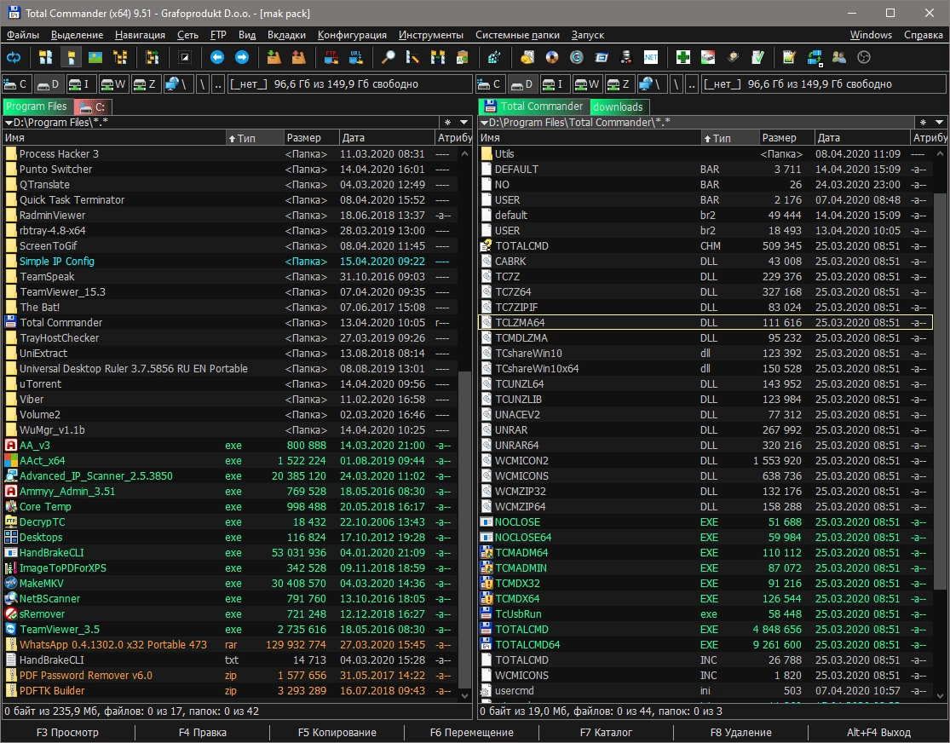Click the magnifier Search files icon
Viewport: 950px width, 743px height.
point(389,58)
